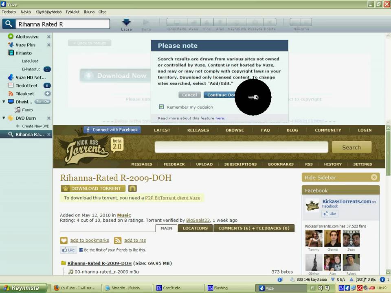Switch to LOCATIONS tab
This screenshot has height=293, width=391.
195,228
